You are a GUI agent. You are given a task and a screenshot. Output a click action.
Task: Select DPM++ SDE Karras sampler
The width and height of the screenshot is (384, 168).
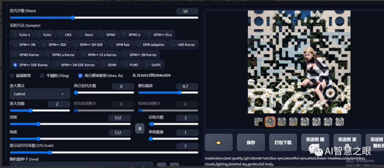pos(30,65)
